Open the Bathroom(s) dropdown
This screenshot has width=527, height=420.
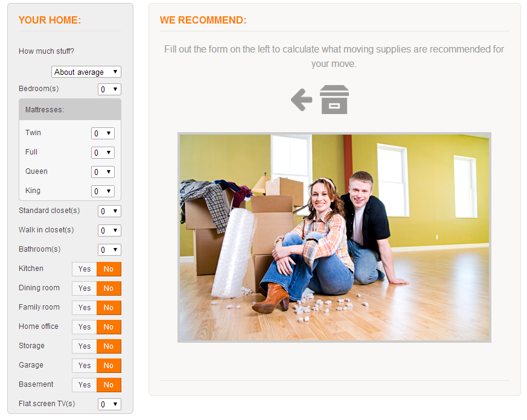[109, 249]
